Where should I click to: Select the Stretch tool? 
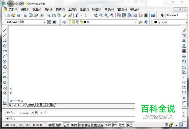[184, 72]
